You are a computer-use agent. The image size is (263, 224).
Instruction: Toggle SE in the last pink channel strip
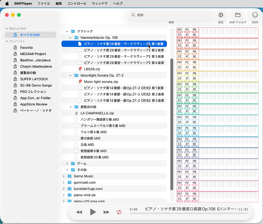[194, 200]
